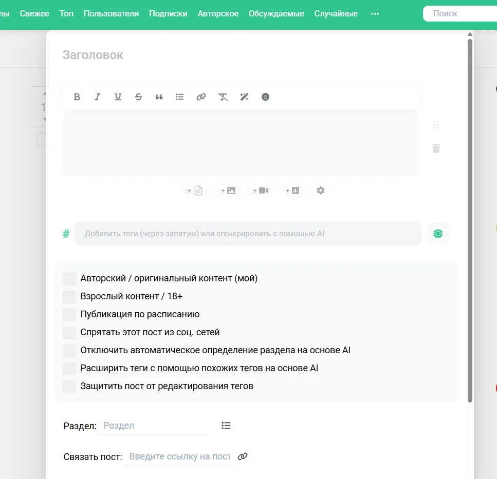Screen dimensions: 497x479
Task: Insert a blockquote
Action: (159, 97)
